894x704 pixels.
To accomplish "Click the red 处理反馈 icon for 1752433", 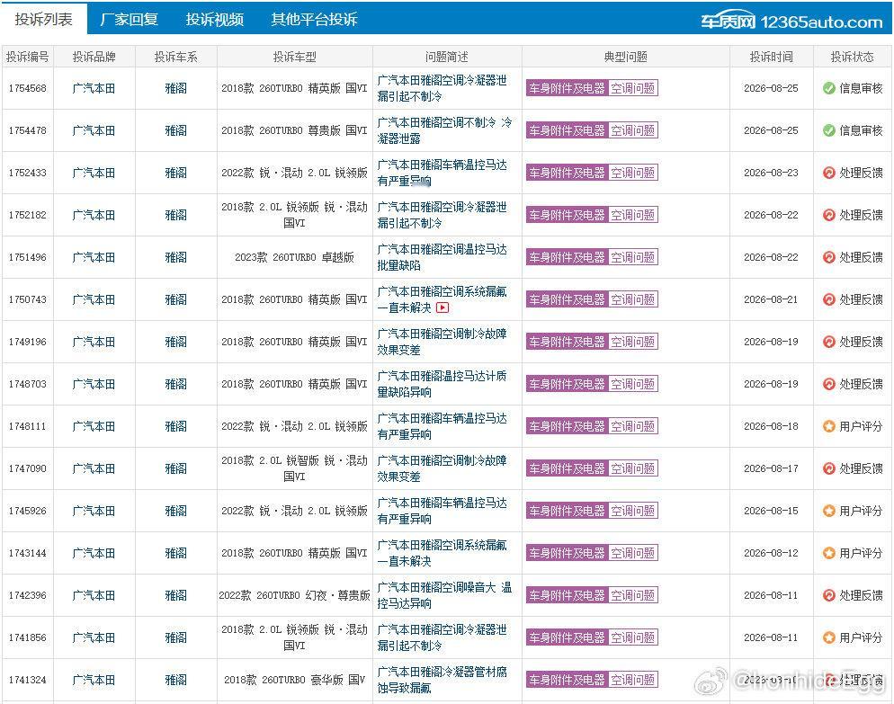I will [829, 173].
